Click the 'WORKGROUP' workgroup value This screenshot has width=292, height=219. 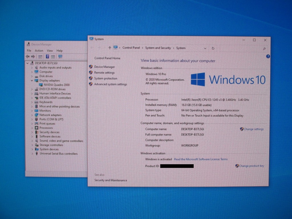(x=190, y=145)
